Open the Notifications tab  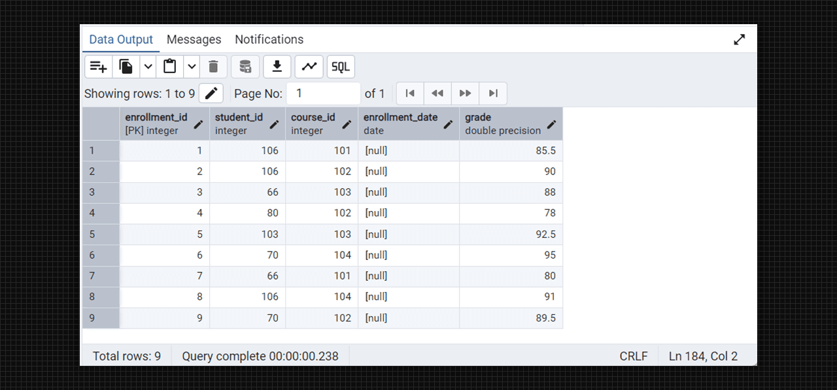[x=269, y=39]
